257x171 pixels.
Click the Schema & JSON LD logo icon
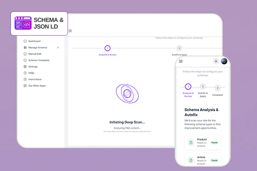point(23,23)
